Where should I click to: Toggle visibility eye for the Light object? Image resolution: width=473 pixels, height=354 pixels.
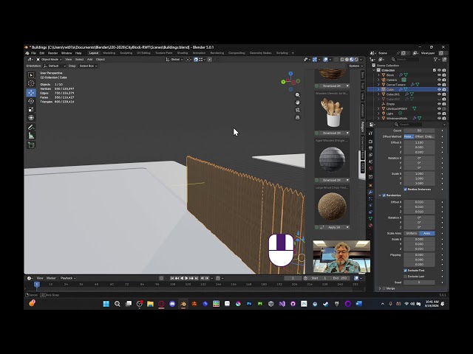point(439,114)
